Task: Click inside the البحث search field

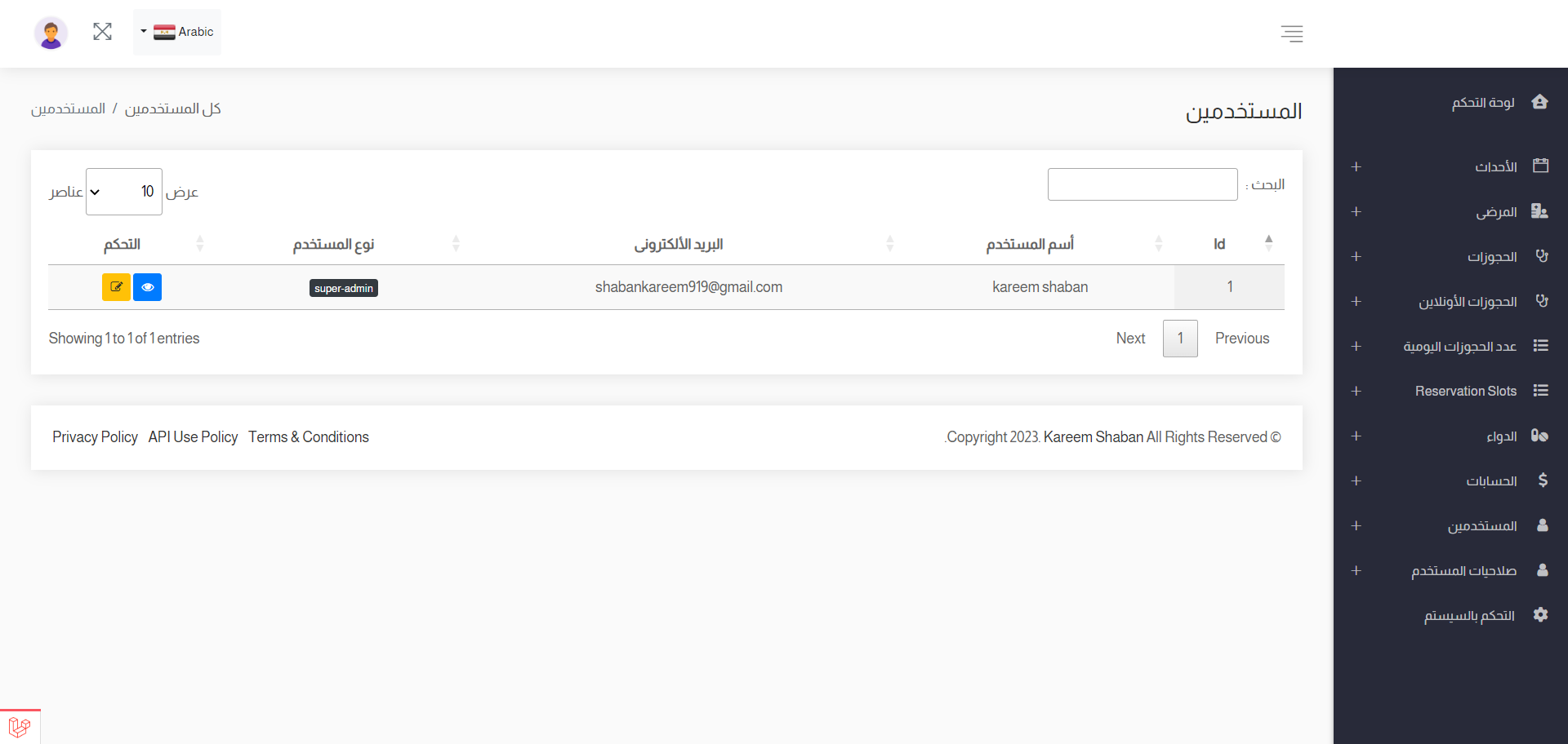Action: click(1143, 184)
